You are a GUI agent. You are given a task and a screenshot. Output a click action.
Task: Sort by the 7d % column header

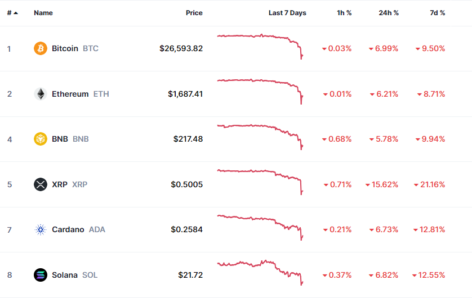tap(437, 12)
